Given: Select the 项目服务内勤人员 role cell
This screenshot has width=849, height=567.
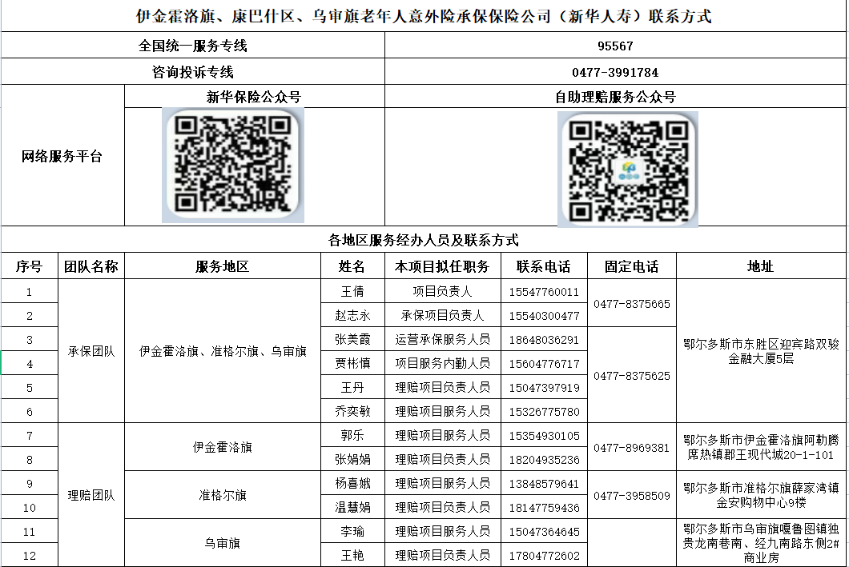Looking at the screenshot, I should pos(442,363).
